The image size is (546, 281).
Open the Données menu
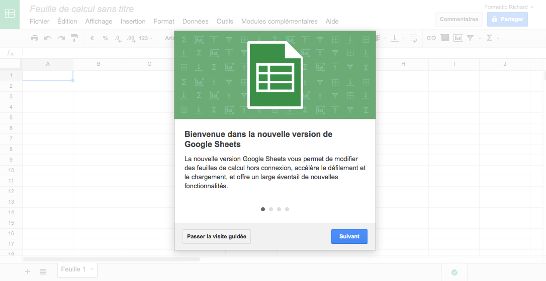(x=196, y=22)
